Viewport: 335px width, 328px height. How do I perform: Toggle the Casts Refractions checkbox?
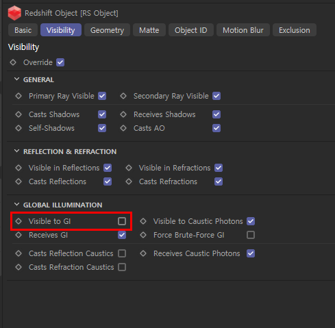pos(219,181)
